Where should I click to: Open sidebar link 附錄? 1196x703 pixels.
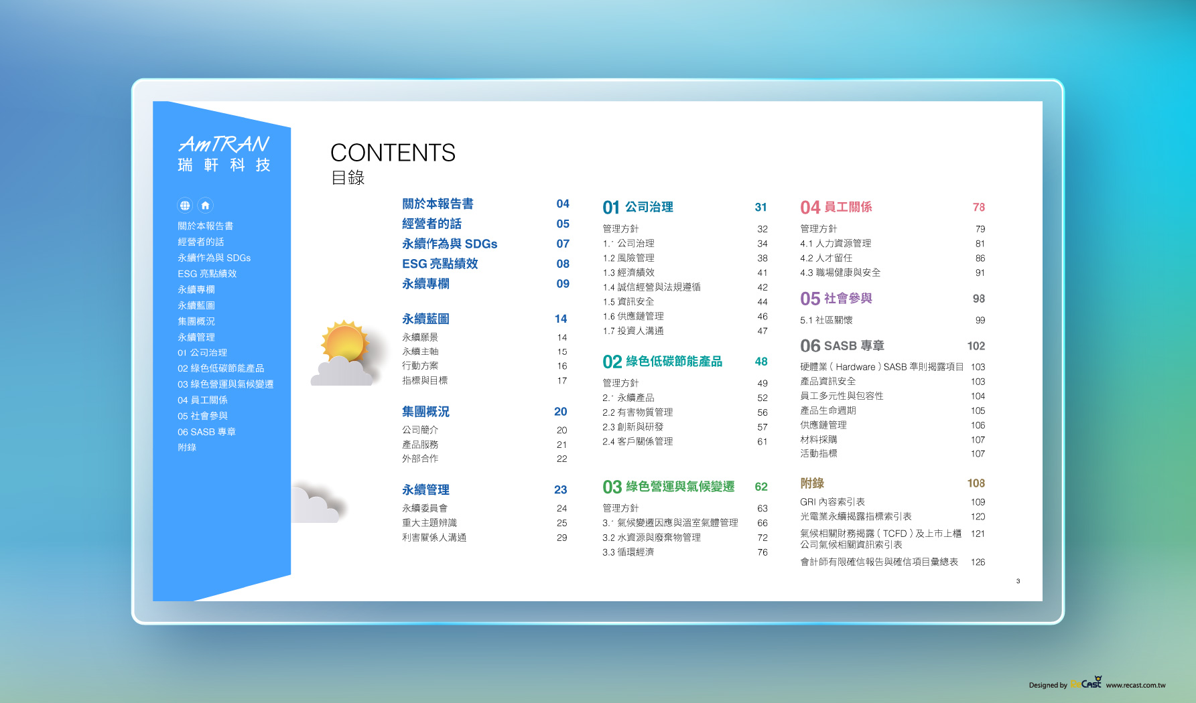(x=187, y=447)
